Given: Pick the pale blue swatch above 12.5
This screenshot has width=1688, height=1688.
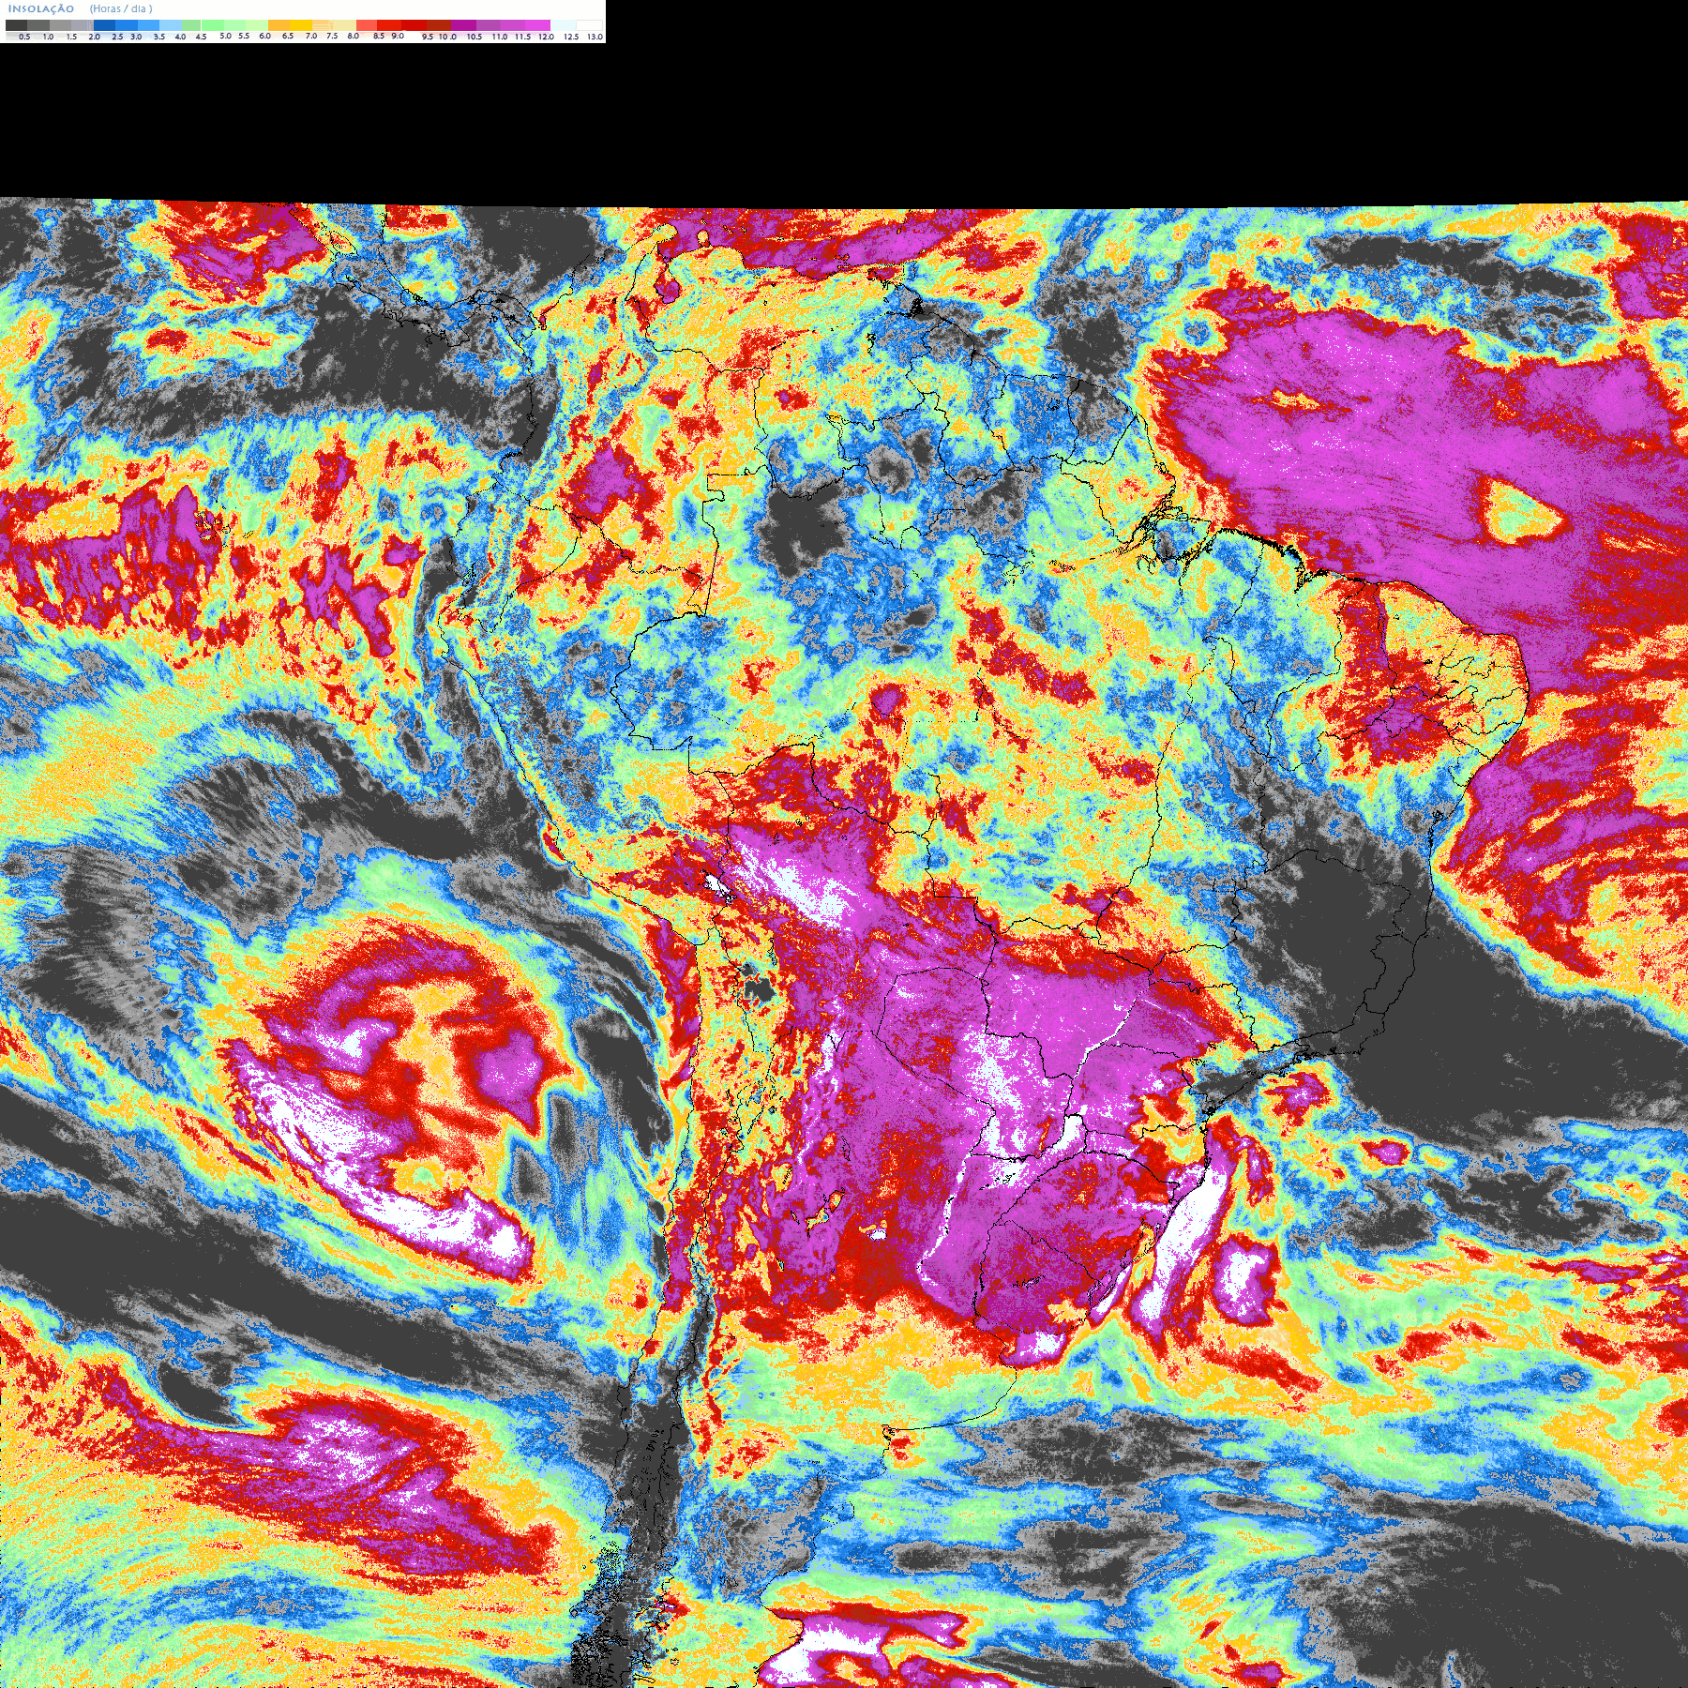Looking at the screenshot, I should pyautogui.click(x=564, y=25).
